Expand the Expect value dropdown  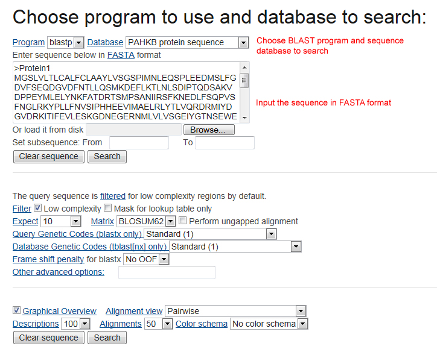click(x=60, y=222)
